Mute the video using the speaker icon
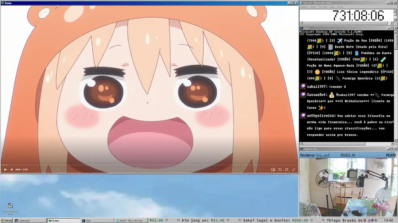The image size is (398, 223). (12, 169)
